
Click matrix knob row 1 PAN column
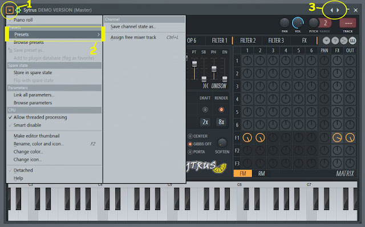[325, 61]
